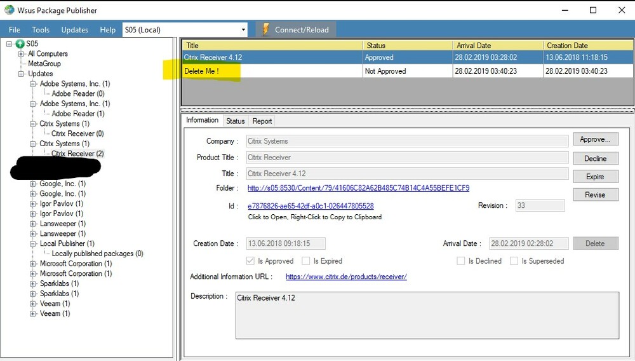The width and height of the screenshot is (635, 361).
Task: Open the citrix.de Additional Information URL
Action: 346,276
